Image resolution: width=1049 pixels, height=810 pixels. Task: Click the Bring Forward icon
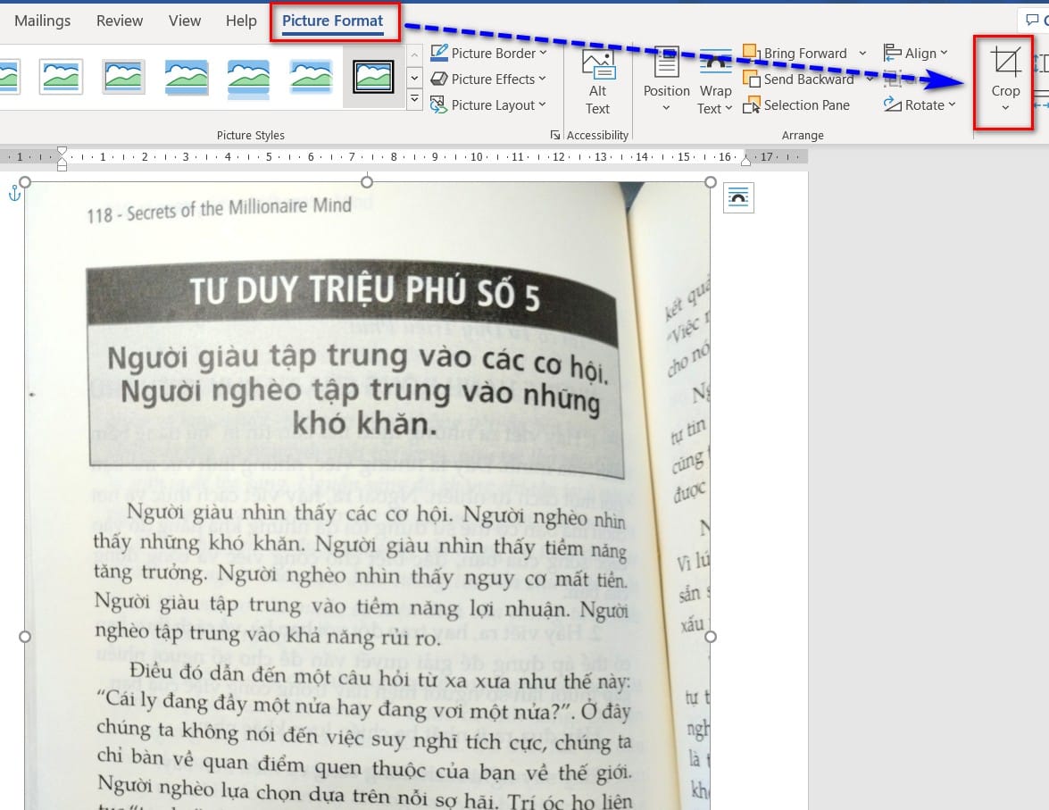coord(751,52)
